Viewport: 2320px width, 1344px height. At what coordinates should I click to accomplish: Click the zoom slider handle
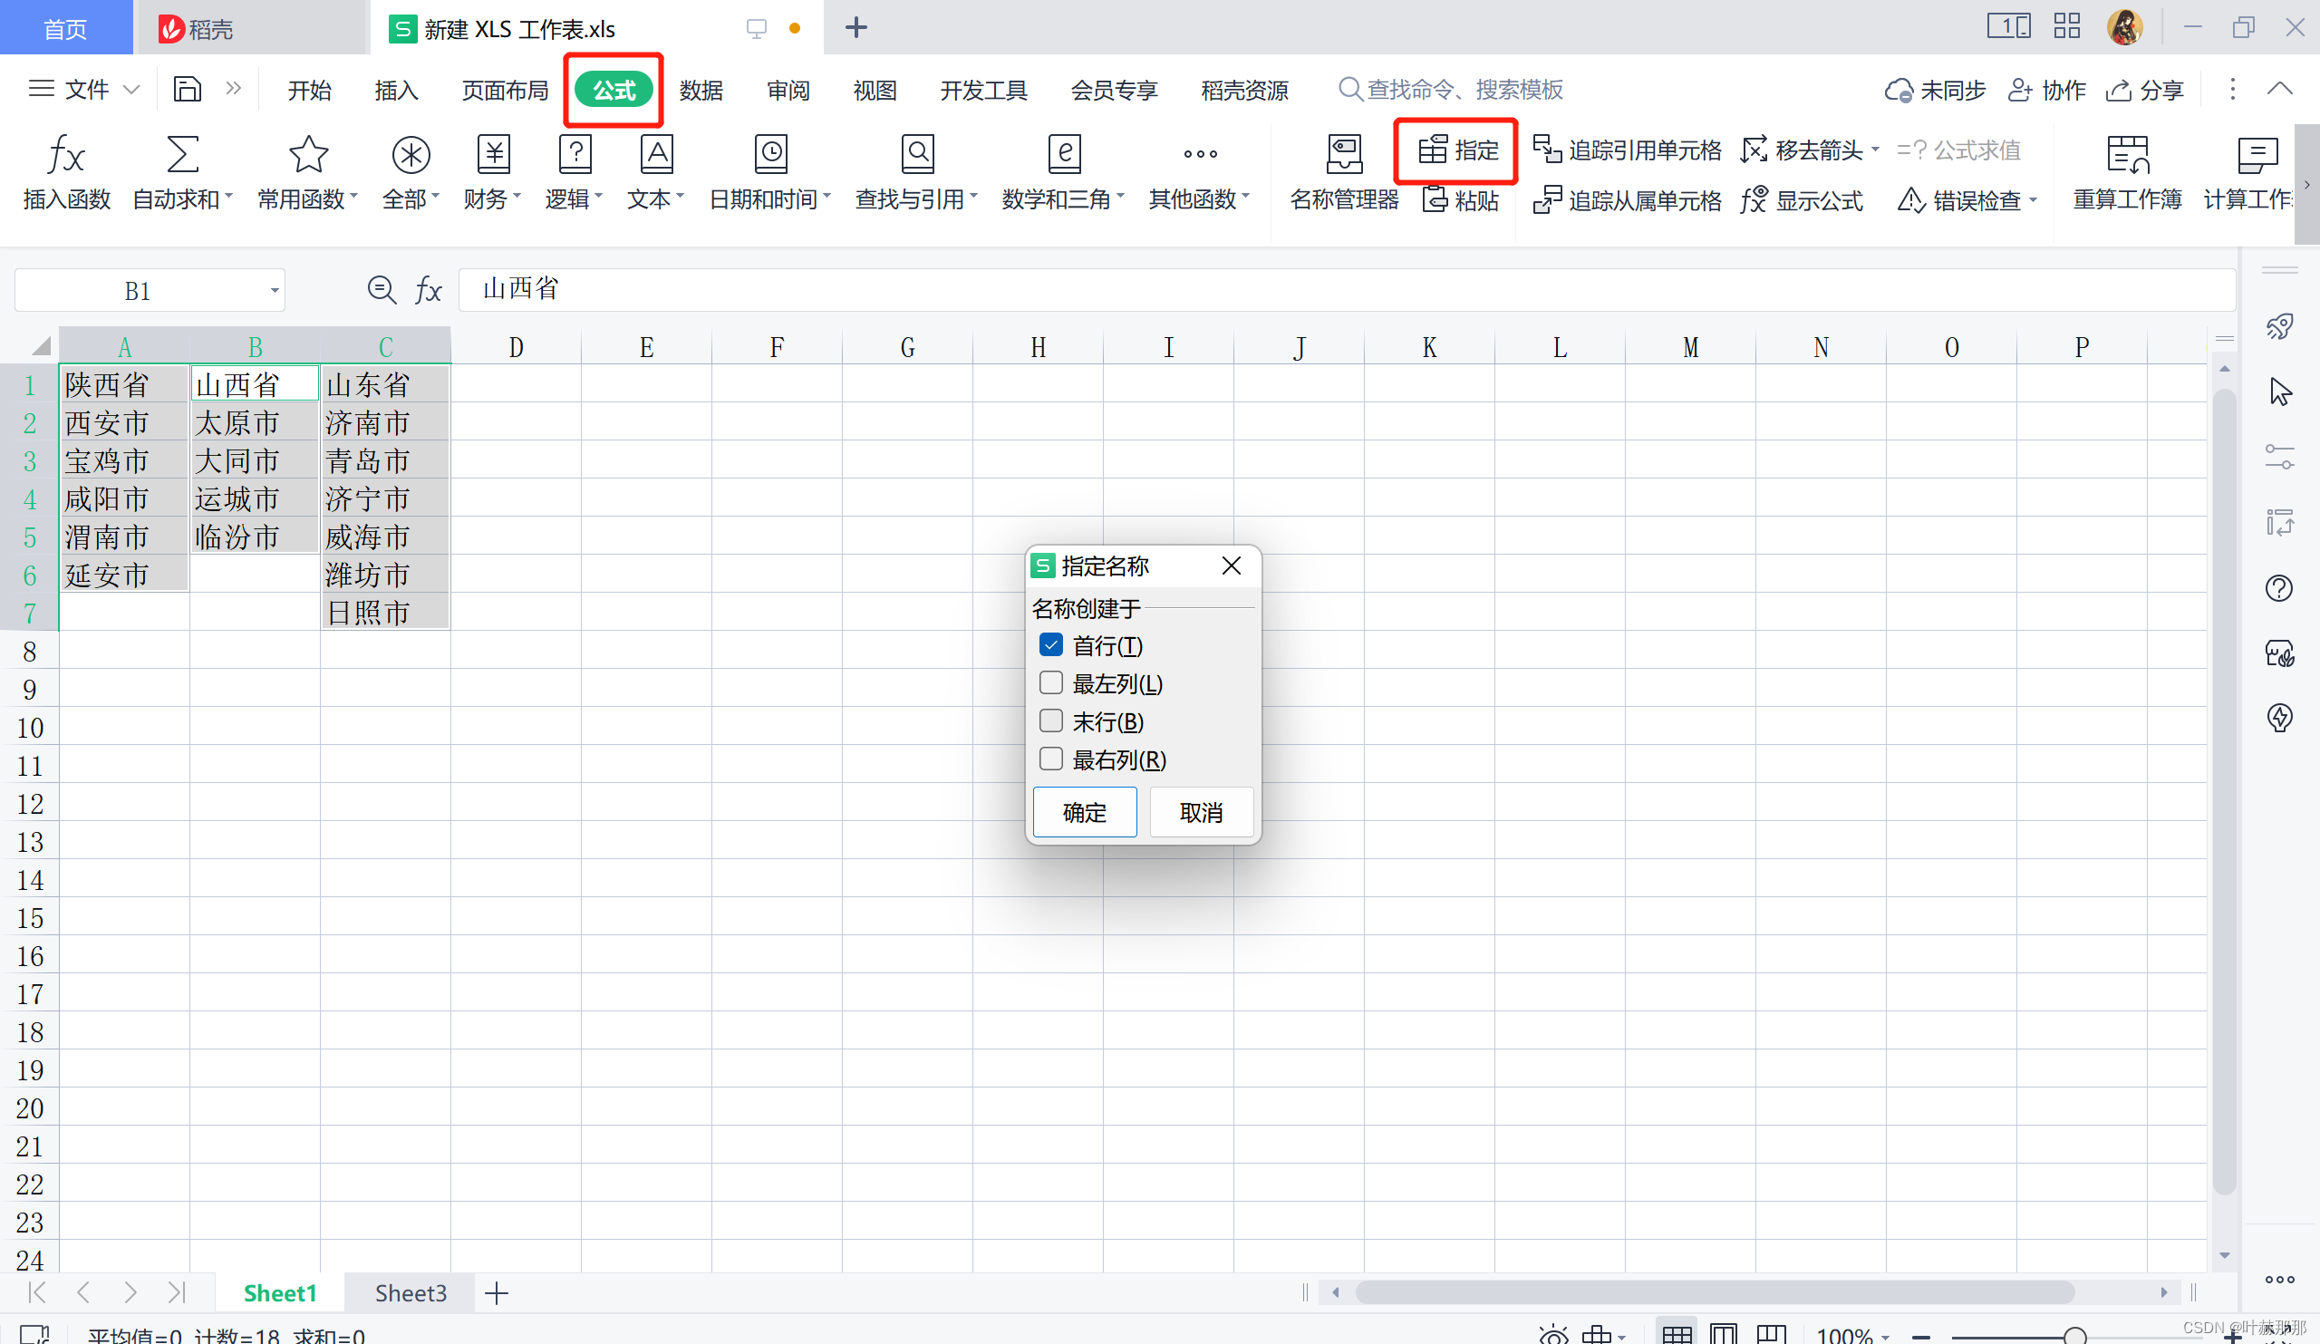click(x=2075, y=1335)
